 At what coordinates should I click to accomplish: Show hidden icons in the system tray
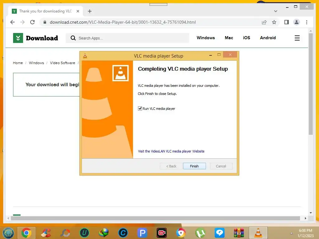pos(291,233)
